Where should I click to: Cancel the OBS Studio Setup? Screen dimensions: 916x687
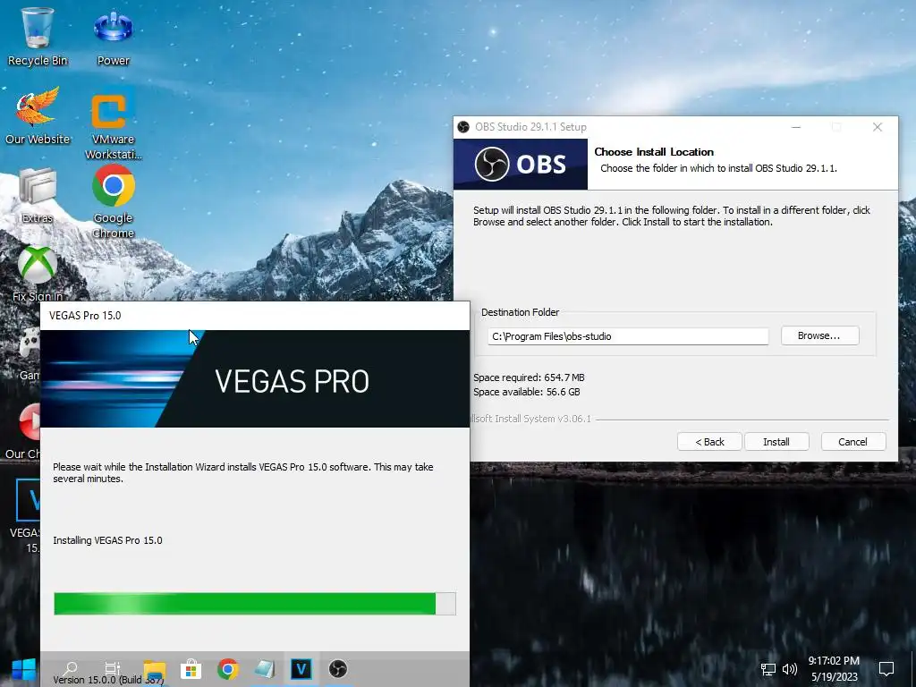point(852,442)
